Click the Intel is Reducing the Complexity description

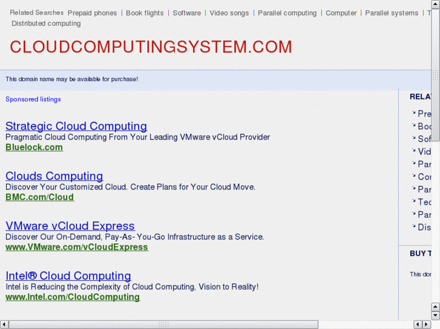132,287
